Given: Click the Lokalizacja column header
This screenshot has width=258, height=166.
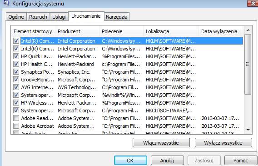Looking at the screenshot, I should (x=171, y=31).
